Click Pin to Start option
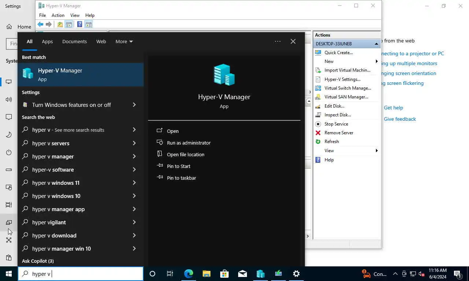Image resolution: width=469 pixels, height=281 pixels. 178,166
